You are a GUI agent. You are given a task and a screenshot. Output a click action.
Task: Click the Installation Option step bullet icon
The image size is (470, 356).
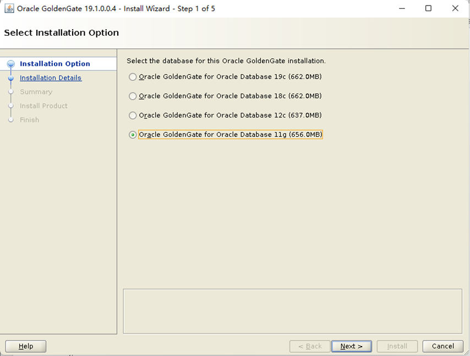click(x=11, y=64)
